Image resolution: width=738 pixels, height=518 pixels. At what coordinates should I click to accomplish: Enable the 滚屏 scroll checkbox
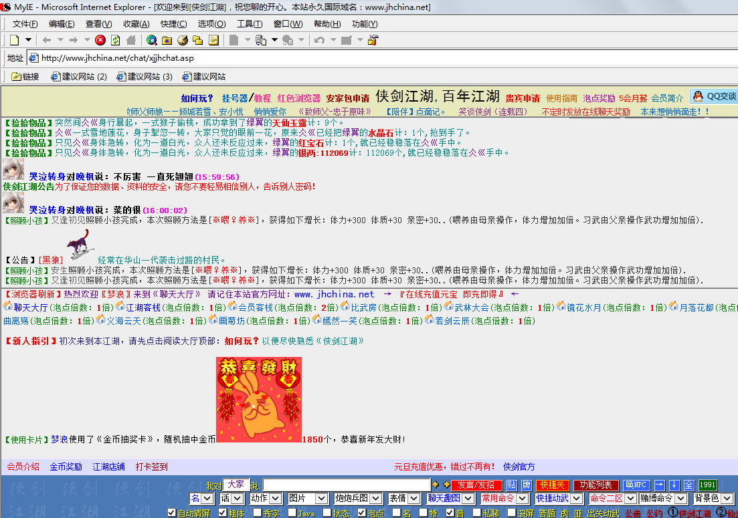pyautogui.click(x=512, y=513)
